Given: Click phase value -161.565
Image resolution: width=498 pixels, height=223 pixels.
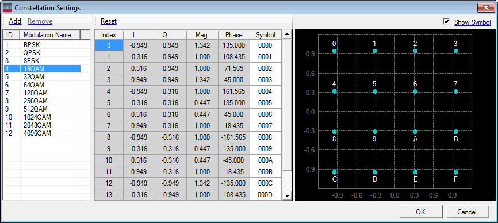Looking at the screenshot, I should pos(233,137).
